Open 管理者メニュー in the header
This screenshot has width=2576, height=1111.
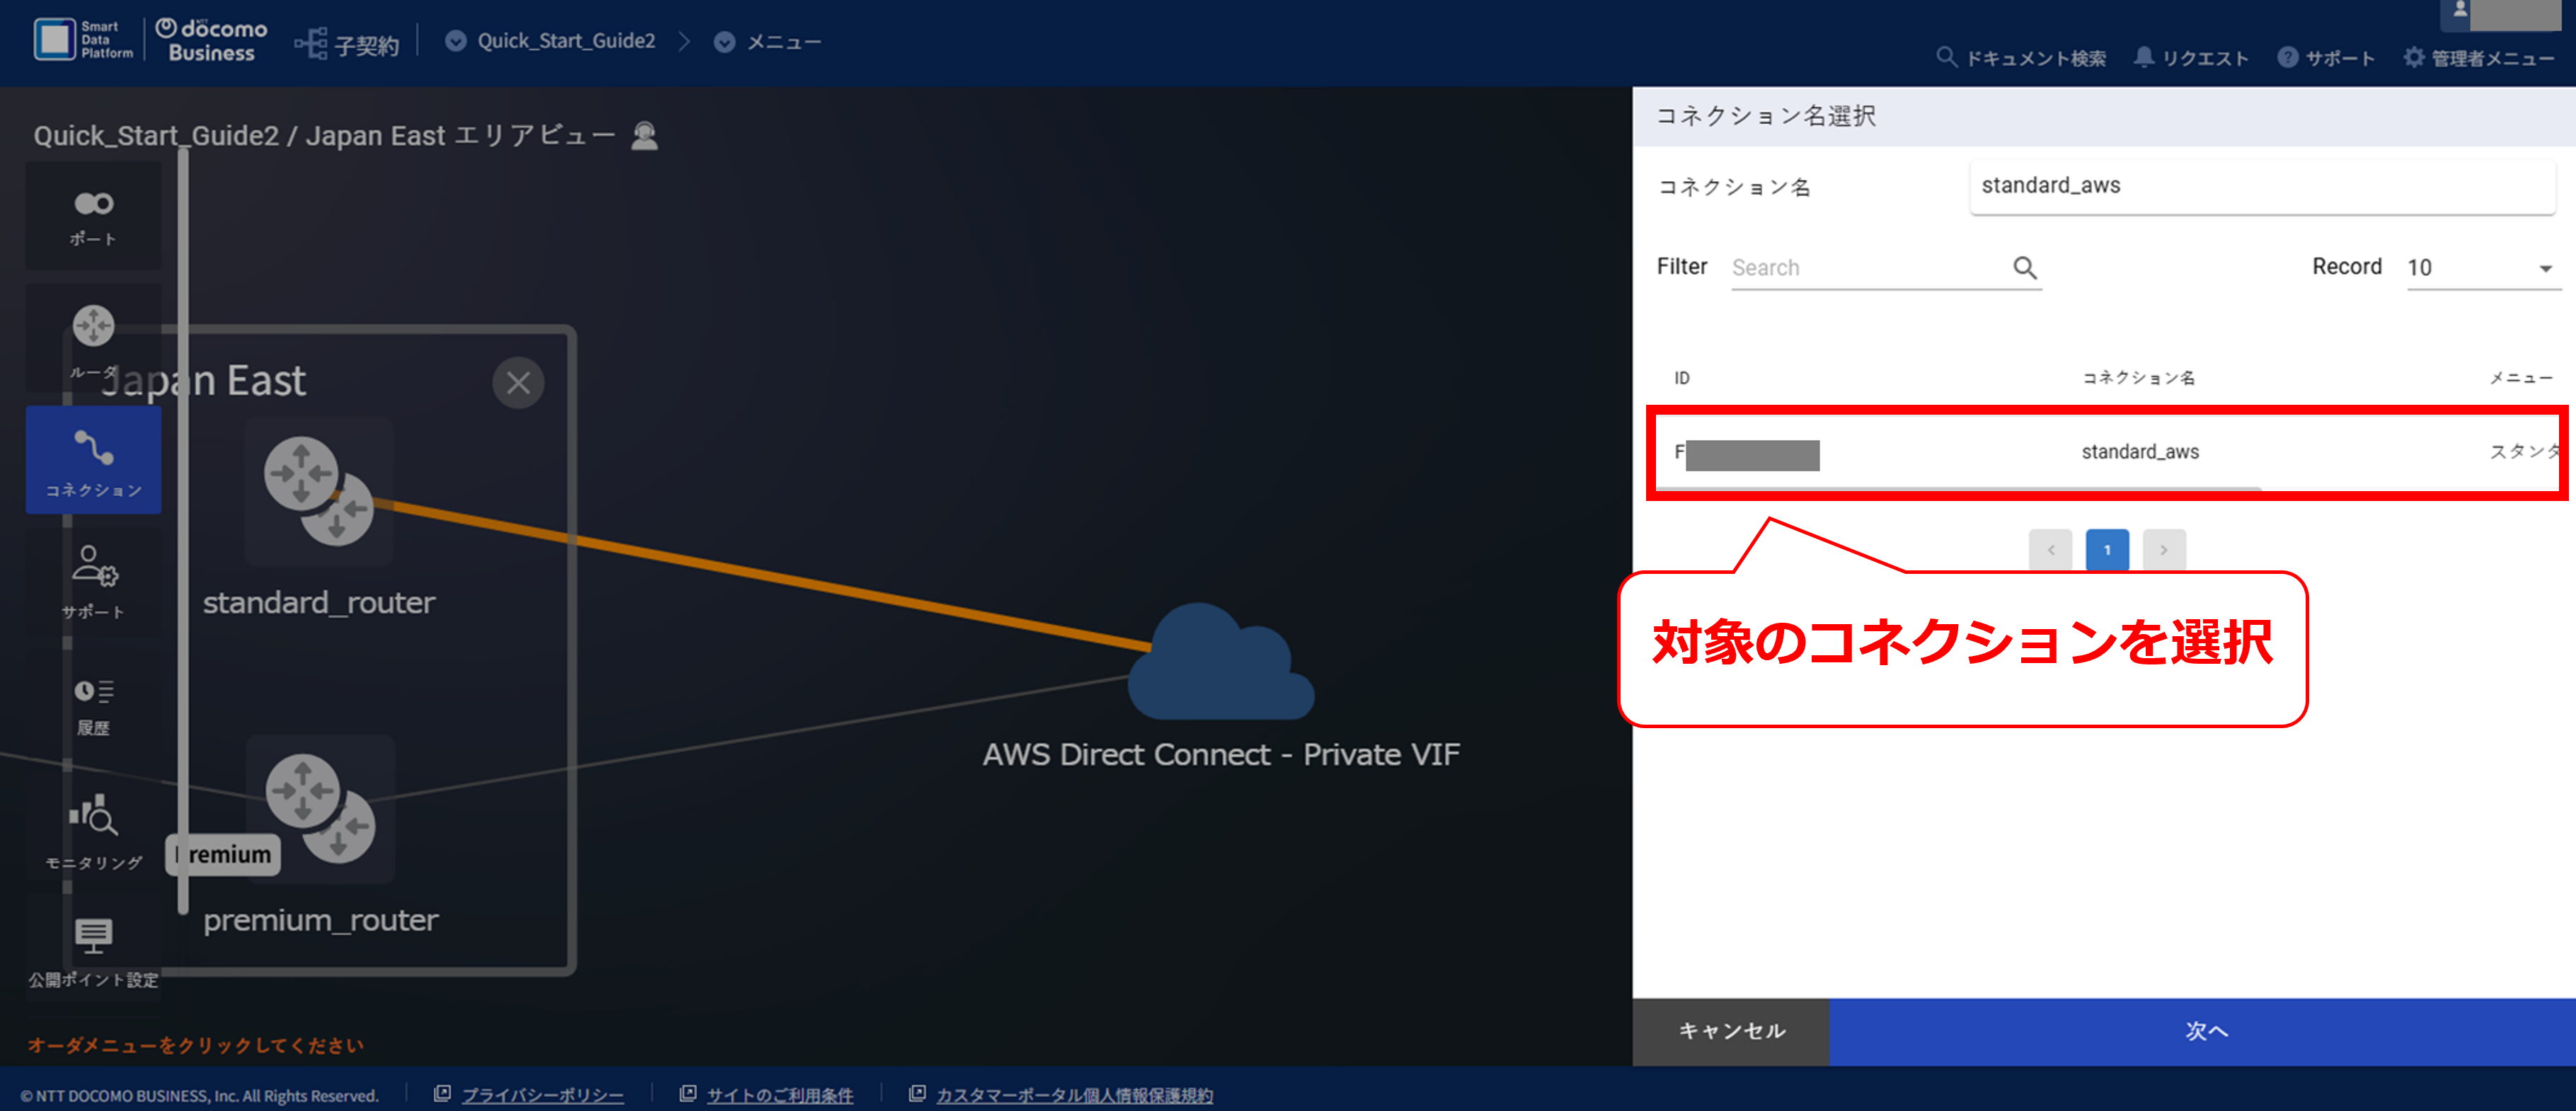(x=2478, y=57)
